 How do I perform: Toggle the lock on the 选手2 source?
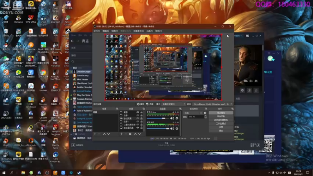click(x=141, y=122)
